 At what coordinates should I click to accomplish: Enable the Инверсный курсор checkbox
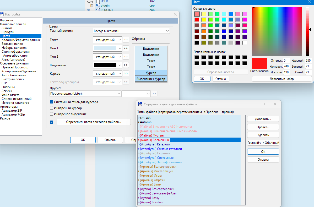52,108
